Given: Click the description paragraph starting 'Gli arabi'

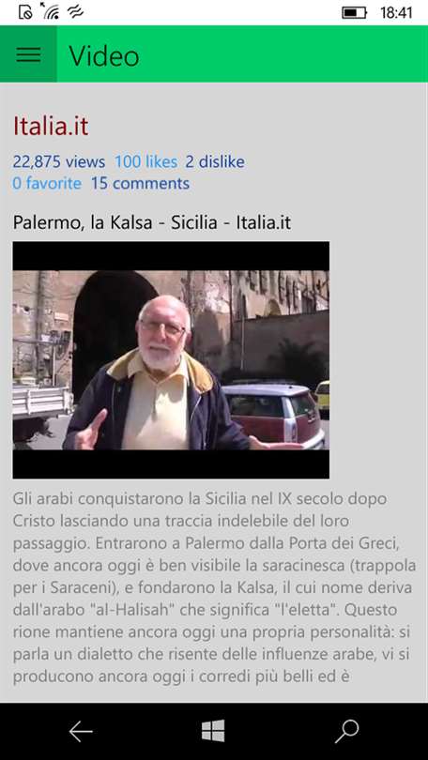Looking at the screenshot, I should click(x=214, y=588).
